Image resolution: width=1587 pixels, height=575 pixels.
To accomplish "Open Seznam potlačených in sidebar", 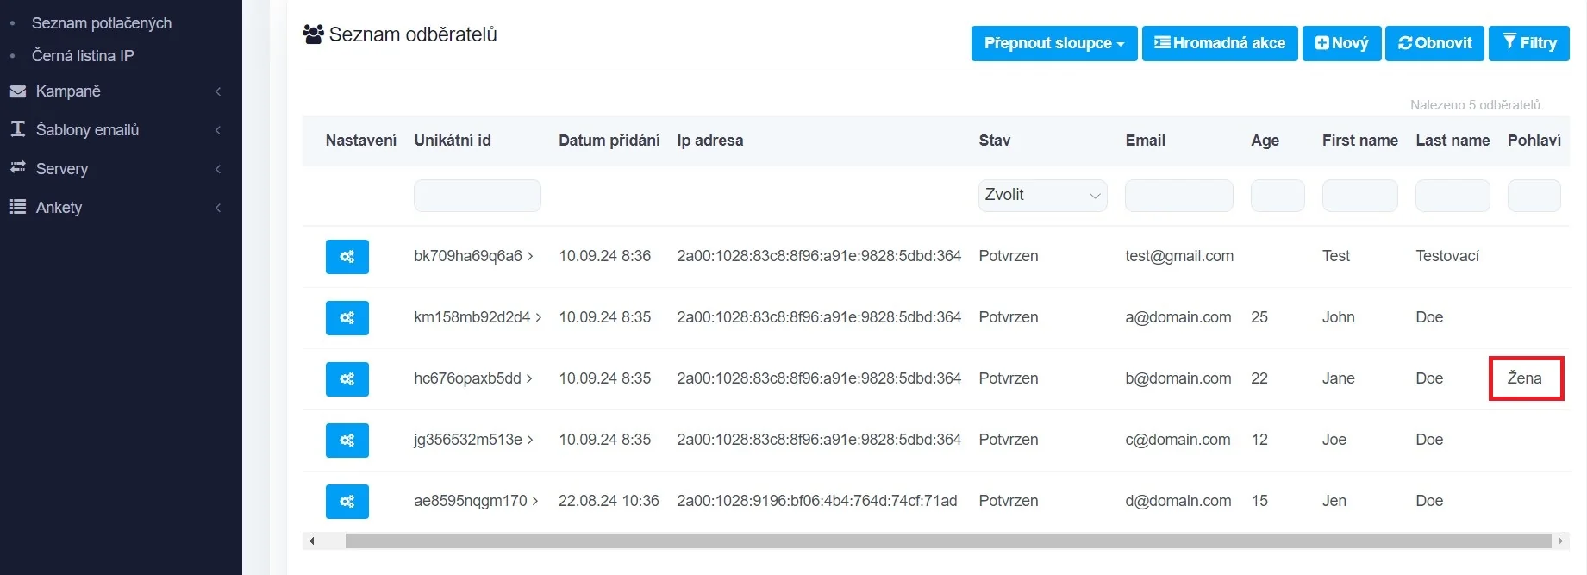I will 101,23.
